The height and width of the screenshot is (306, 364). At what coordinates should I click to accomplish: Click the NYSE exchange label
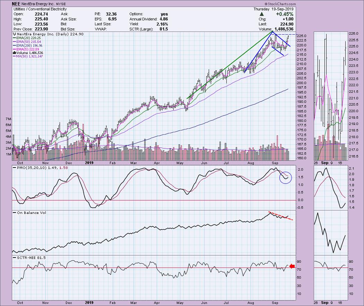[x=61, y=4]
